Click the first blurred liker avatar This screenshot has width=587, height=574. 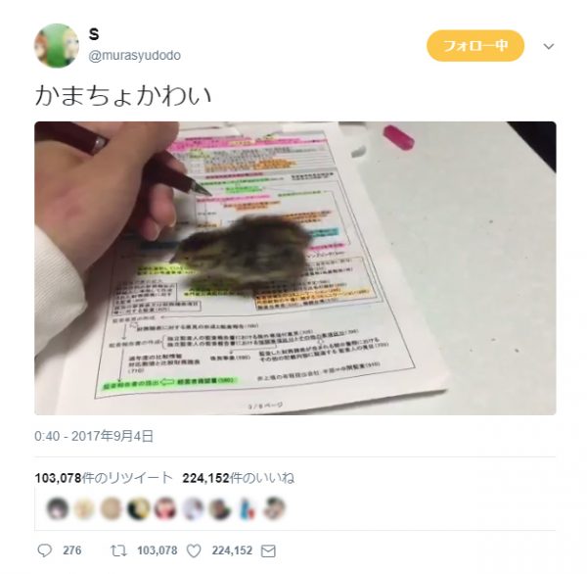pos(58,508)
